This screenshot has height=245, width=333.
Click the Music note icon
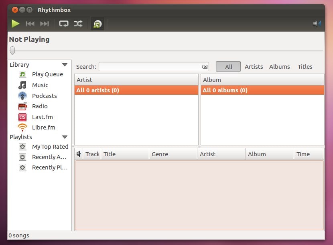pyautogui.click(x=22, y=85)
